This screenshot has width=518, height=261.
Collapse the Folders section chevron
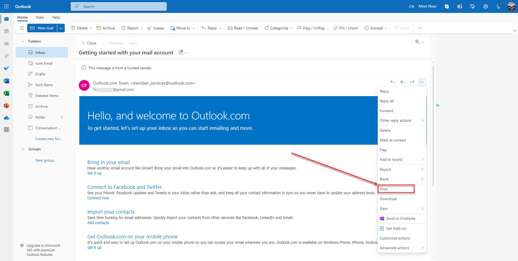(23, 41)
